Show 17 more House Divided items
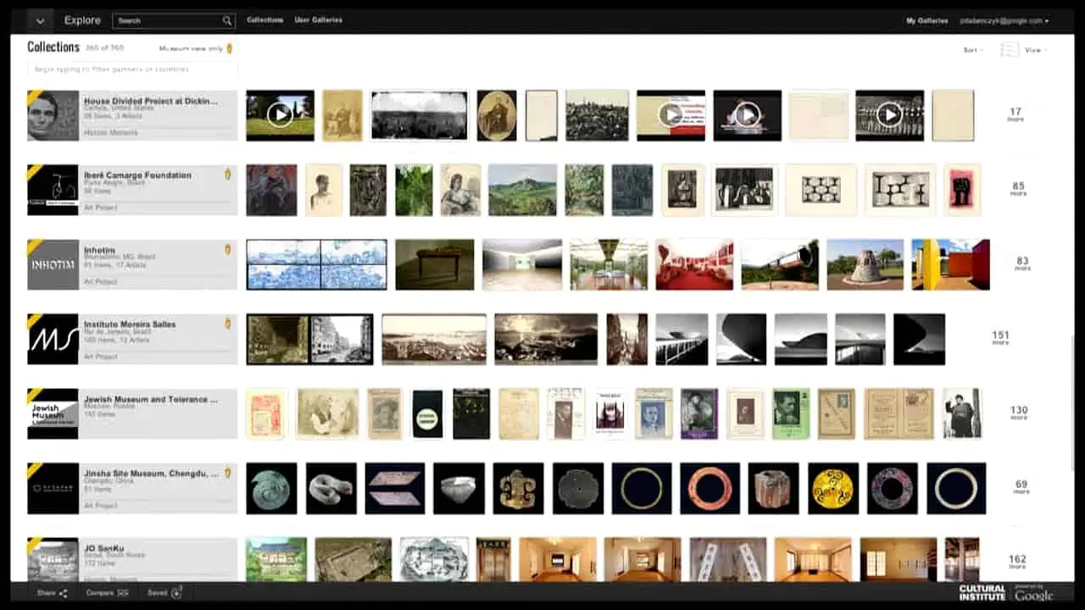This screenshot has width=1085, height=610. point(1015,114)
